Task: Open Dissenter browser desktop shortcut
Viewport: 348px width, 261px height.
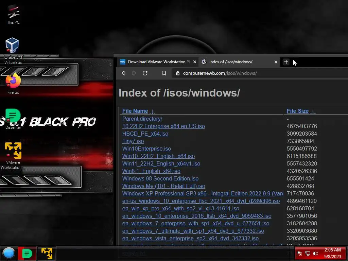Action: pyautogui.click(x=13, y=119)
